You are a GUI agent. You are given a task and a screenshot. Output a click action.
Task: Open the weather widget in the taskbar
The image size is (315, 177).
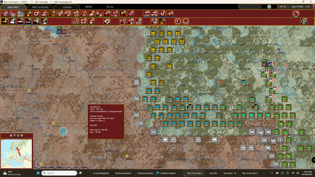click(12, 173)
